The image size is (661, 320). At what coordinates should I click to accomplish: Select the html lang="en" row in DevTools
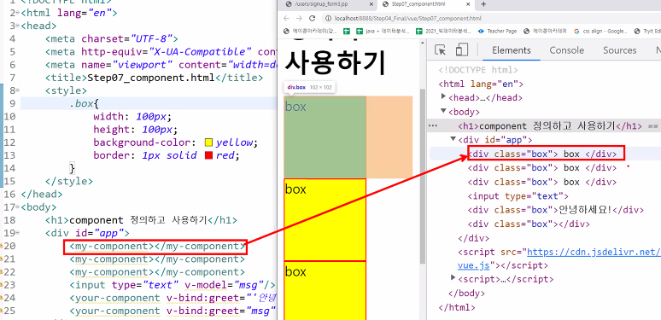[481, 84]
